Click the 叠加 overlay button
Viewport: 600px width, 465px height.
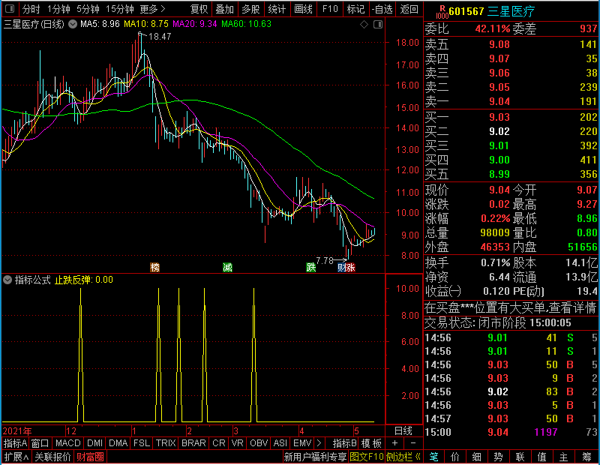point(224,9)
